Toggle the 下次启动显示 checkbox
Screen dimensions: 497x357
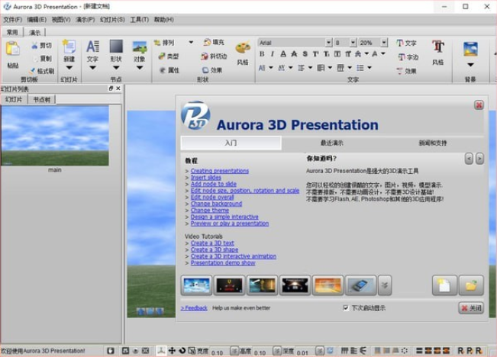click(346, 308)
